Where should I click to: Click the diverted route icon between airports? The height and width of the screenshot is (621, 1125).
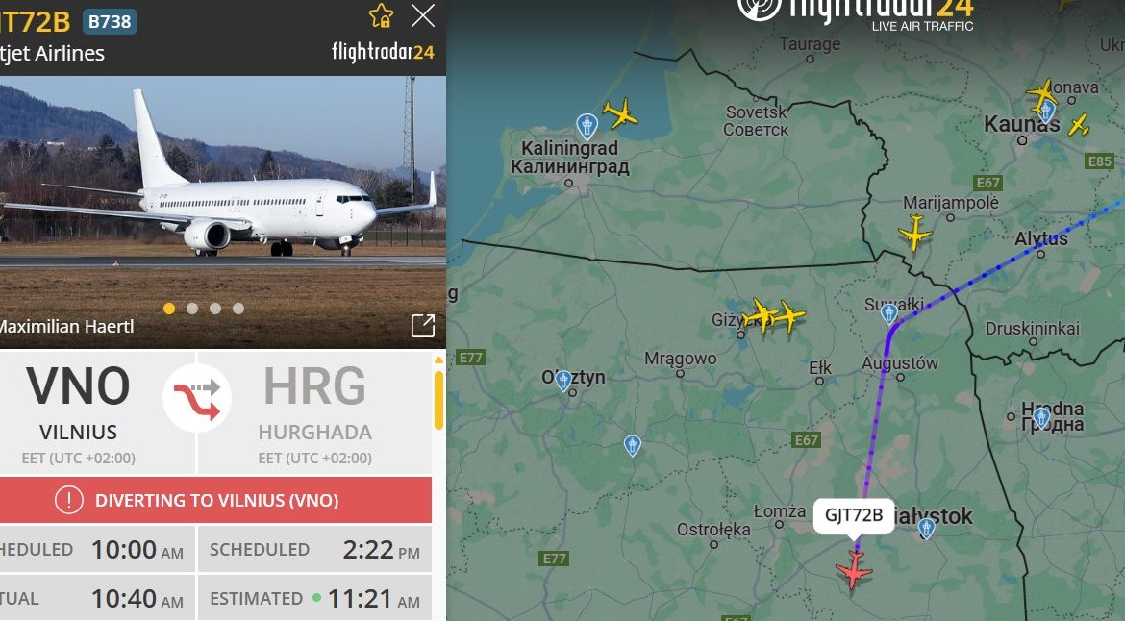click(x=197, y=398)
